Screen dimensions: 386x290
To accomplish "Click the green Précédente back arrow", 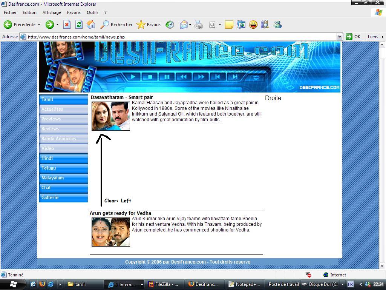I will (x=8, y=25).
